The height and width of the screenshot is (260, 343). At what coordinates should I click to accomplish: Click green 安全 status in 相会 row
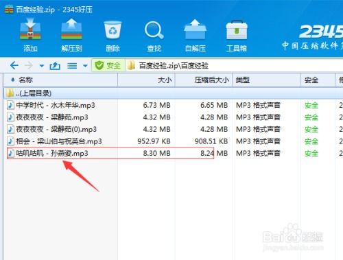click(x=311, y=141)
